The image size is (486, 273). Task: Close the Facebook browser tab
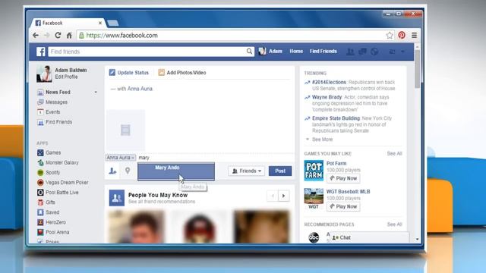point(100,23)
